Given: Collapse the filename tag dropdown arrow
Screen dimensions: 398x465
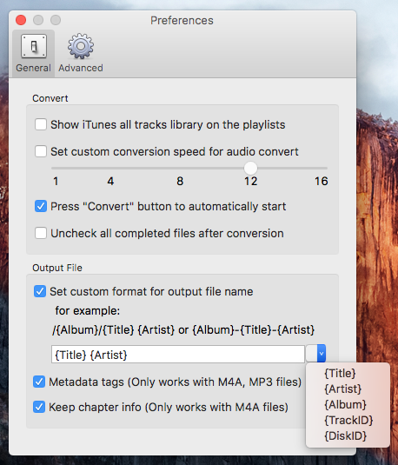Looking at the screenshot, I should coord(322,354).
